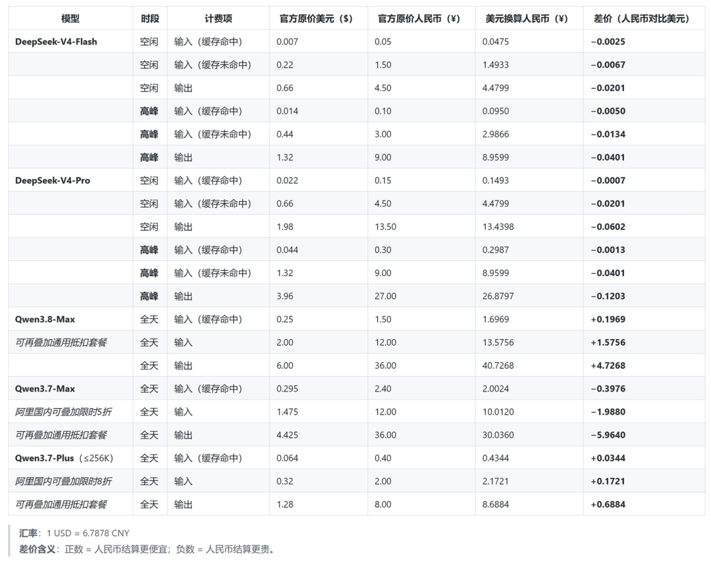
Task: Click the 0.007 USD price cell
Action: point(288,41)
